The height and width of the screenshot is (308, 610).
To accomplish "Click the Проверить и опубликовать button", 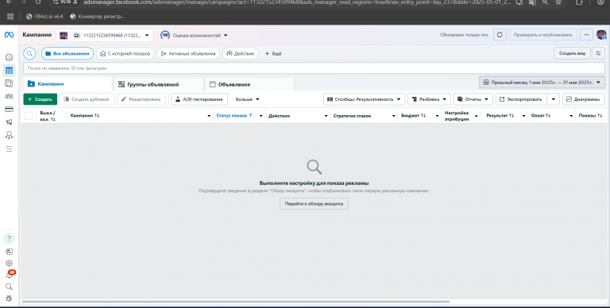I will point(542,35).
